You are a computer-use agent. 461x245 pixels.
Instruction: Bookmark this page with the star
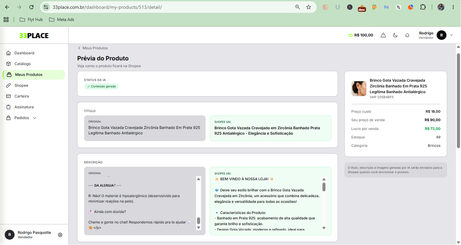[309, 7]
